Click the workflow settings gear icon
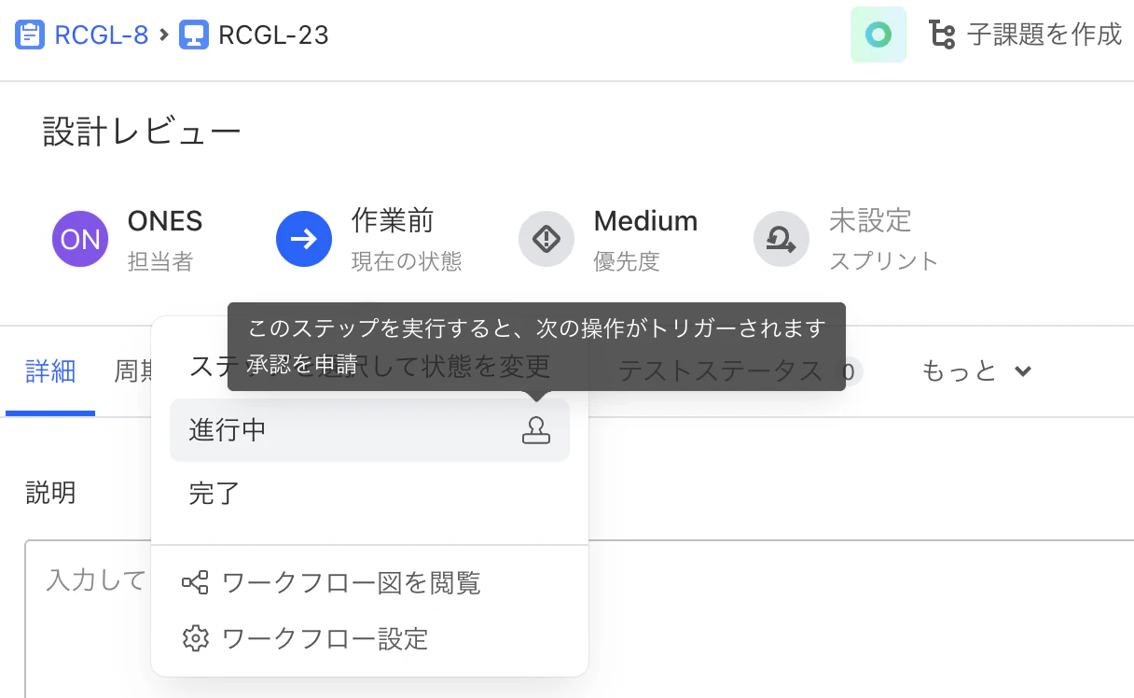 click(x=195, y=638)
